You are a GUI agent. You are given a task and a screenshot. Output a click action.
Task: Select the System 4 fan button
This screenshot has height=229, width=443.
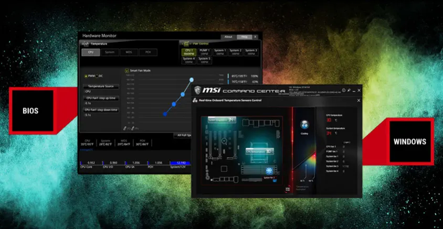point(188,60)
